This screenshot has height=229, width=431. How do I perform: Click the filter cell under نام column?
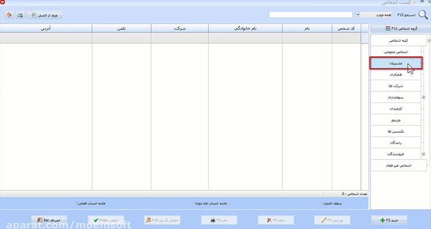point(307,38)
